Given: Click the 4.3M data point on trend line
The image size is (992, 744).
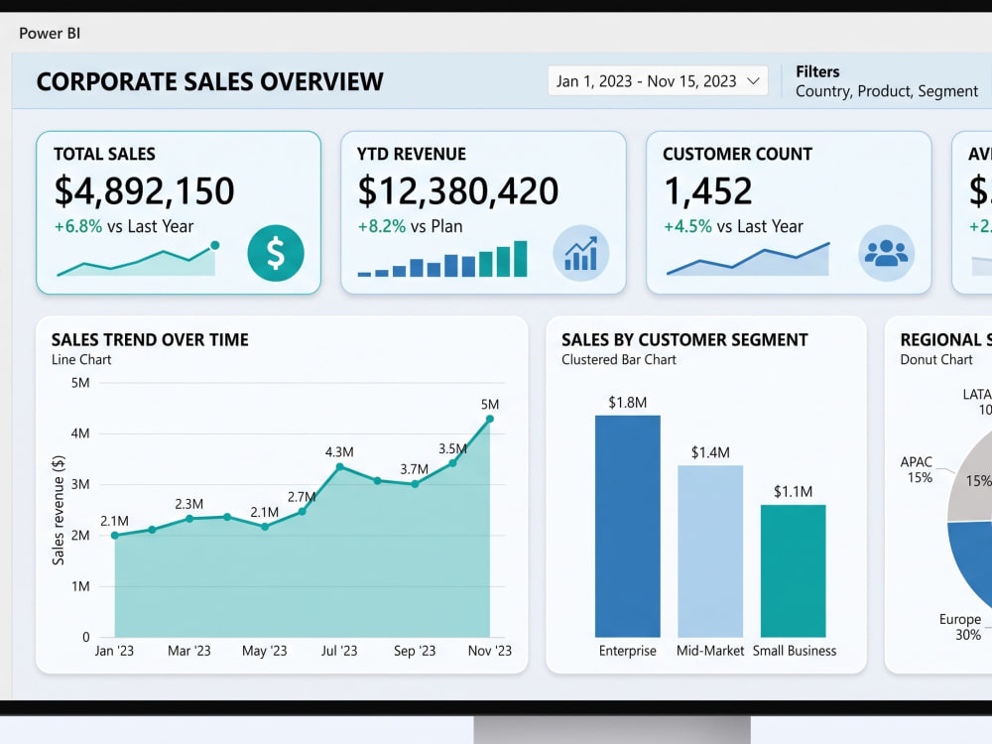Looking at the screenshot, I should click(339, 467).
